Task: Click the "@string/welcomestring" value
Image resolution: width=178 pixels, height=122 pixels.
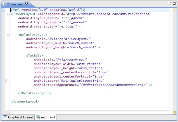Action: (82, 81)
